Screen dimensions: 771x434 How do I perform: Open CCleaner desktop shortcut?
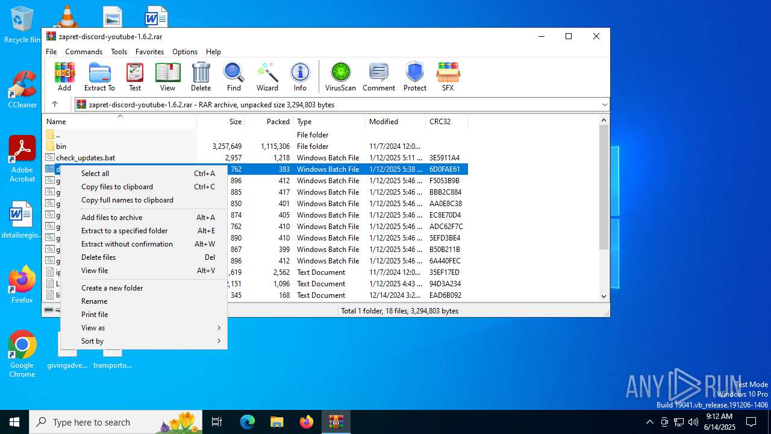[22, 89]
